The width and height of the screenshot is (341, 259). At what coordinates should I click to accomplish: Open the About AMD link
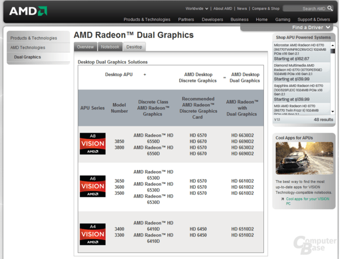[x=223, y=9]
